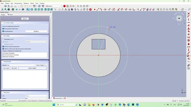Click the red macro record button
This screenshot has height=107, width=191.
(64, 6)
